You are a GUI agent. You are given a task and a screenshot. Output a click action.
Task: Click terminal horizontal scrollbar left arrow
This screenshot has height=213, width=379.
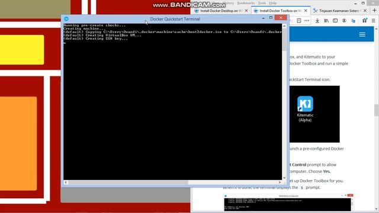coord(66,182)
